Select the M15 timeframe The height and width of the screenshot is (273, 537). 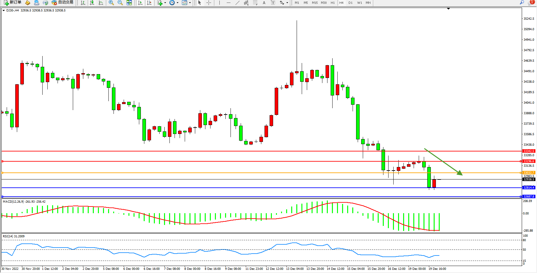point(315,3)
